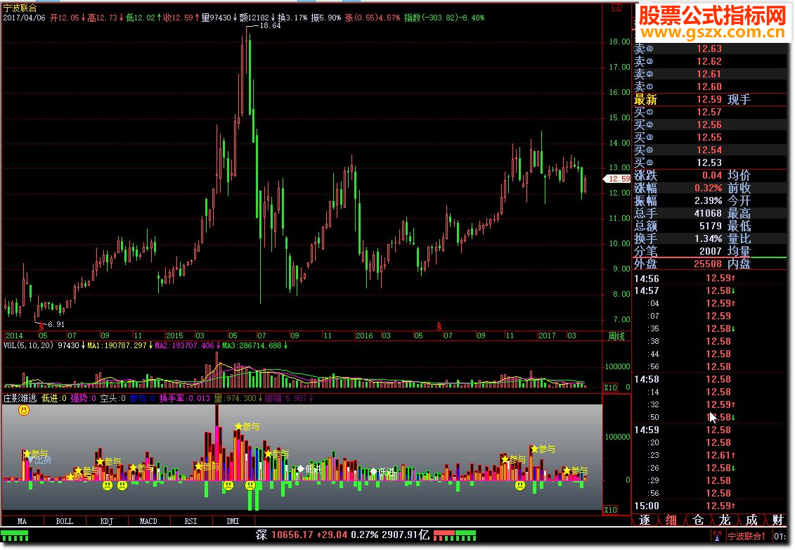The height and width of the screenshot is (550, 795).
Task: Open the 财 finance tab
Action: click(777, 520)
